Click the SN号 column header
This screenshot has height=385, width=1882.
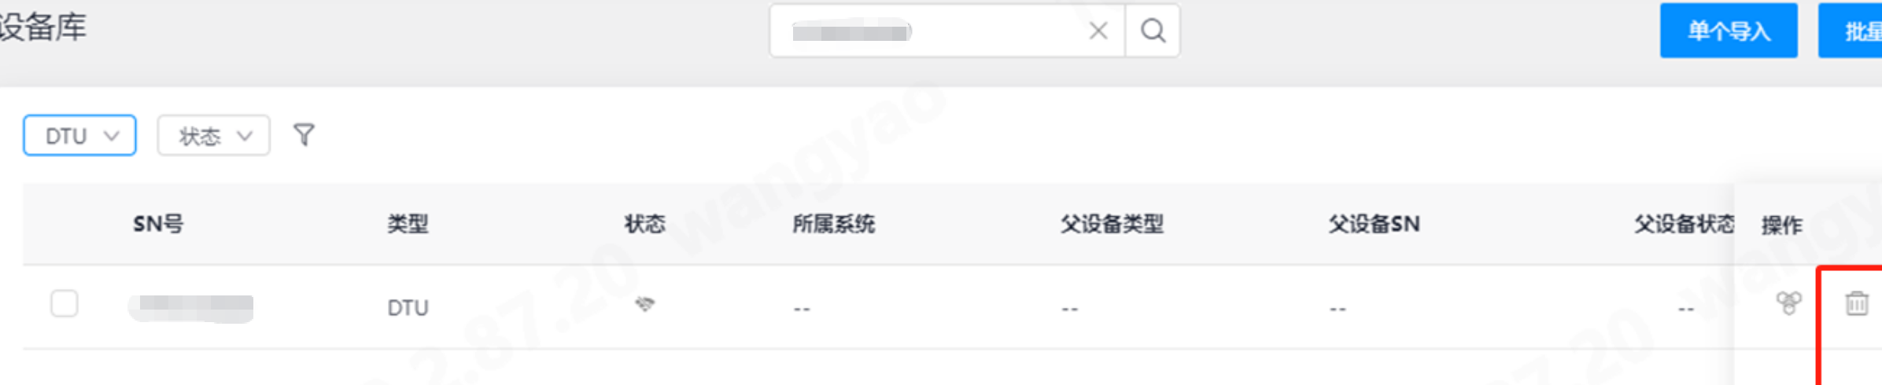(x=158, y=224)
